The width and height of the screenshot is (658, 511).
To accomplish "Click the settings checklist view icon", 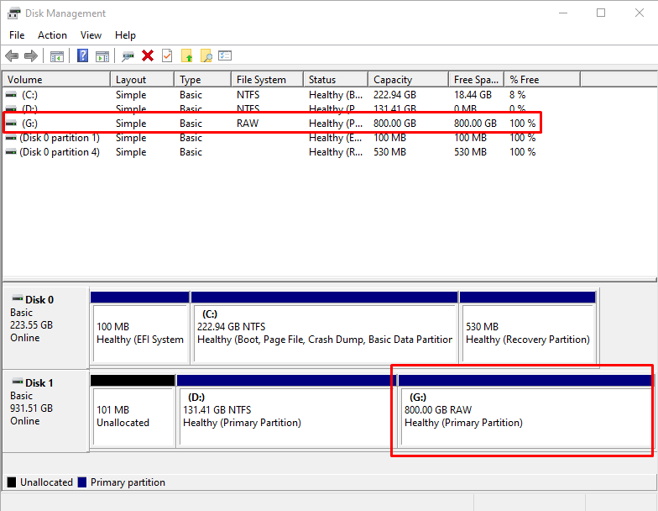I will [225, 55].
